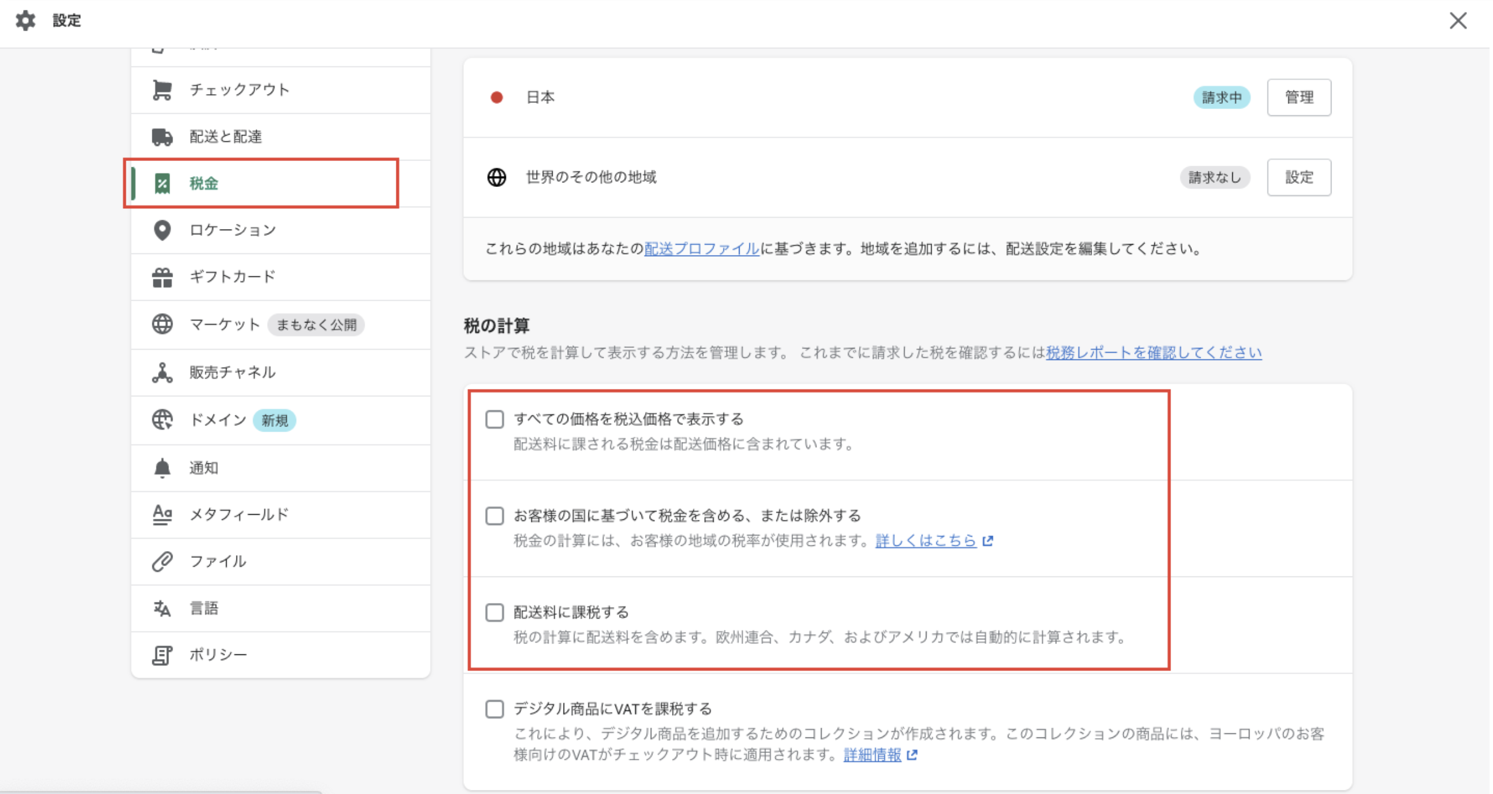Click the 世界のその他の地域 region name
Image resolution: width=1493 pixels, height=794 pixels.
click(x=591, y=177)
